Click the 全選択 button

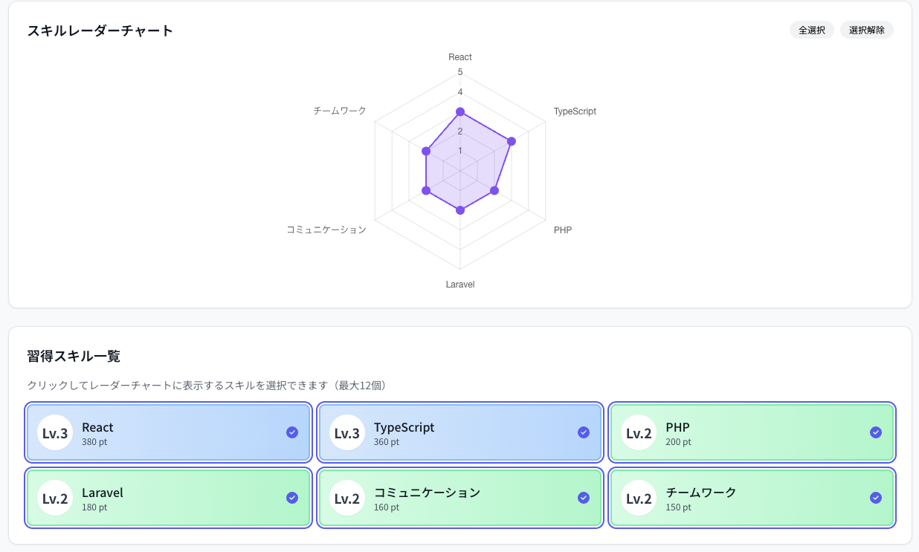[x=812, y=30]
